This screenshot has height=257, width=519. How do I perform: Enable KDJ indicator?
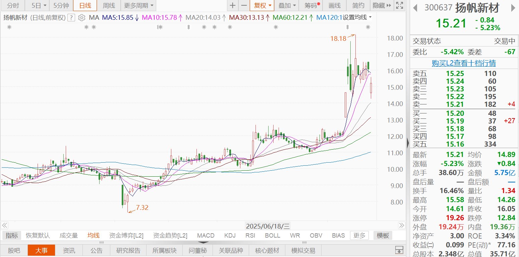point(230,236)
